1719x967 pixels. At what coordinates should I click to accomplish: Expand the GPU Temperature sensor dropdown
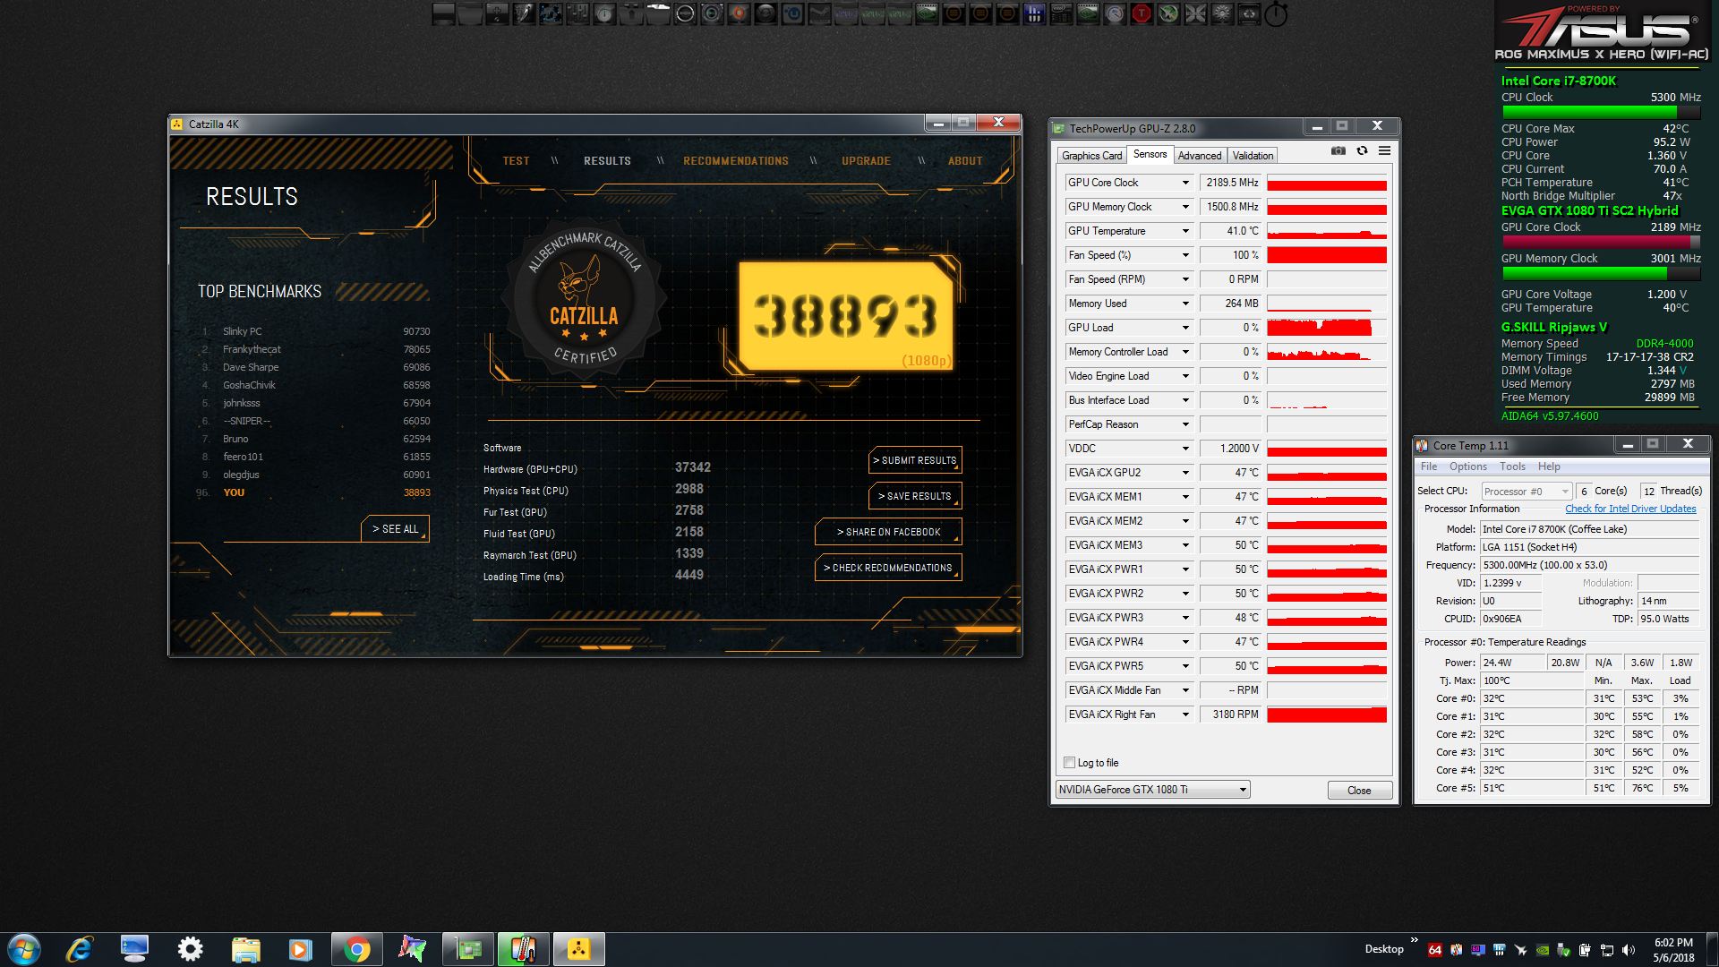(x=1184, y=231)
